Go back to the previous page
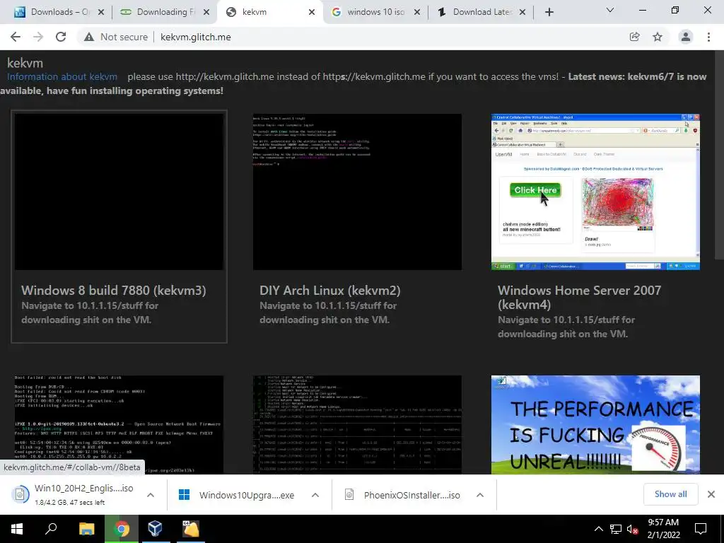The image size is (724, 543). pyautogui.click(x=16, y=37)
